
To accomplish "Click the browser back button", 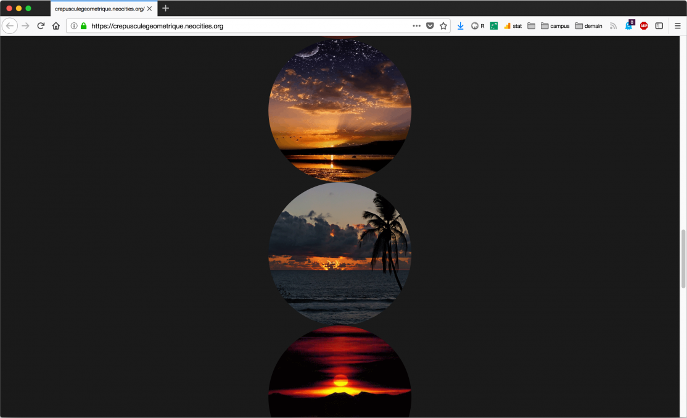I will tap(10, 26).
